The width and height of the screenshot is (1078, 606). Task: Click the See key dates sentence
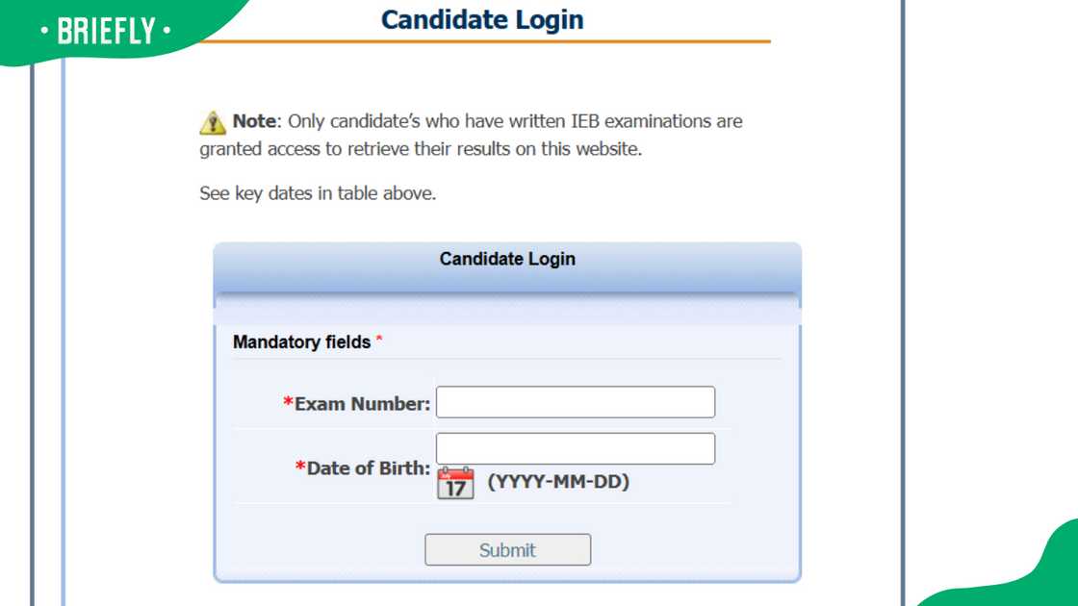tap(316, 192)
